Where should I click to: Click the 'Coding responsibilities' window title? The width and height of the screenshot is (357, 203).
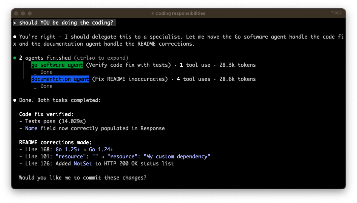coord(180,13)
